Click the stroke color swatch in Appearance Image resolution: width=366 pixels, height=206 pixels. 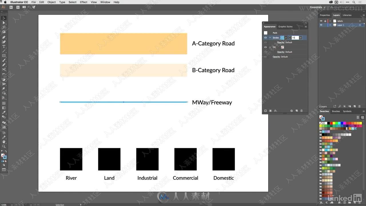pyautogui.click(x=282, y=38)
